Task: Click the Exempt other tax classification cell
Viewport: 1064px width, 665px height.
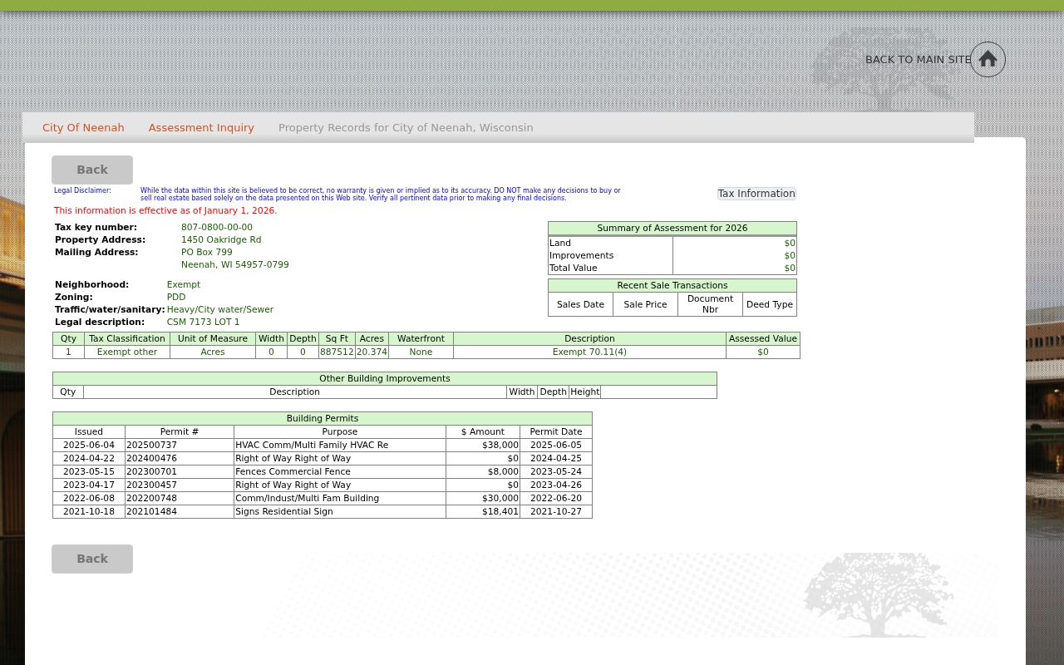Action: [x=127, y=352]
